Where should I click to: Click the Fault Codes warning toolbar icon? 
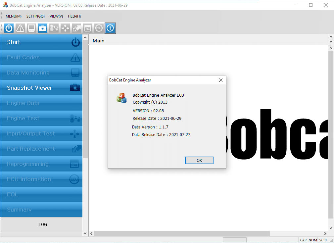[x=20, y=28]
